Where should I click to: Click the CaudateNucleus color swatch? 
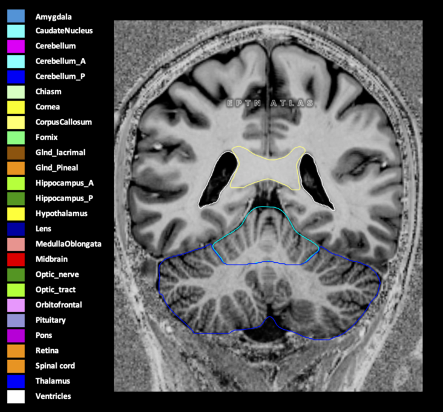16,31
